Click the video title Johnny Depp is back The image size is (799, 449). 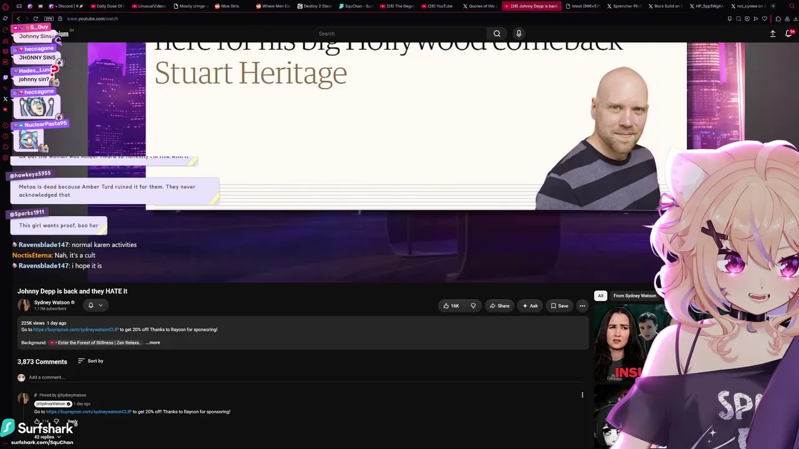(72, 291)
